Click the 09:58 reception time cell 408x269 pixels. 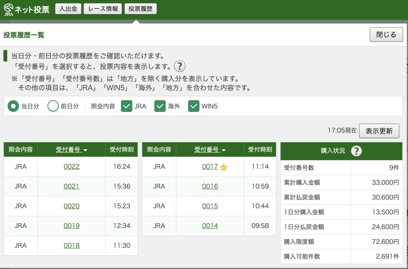pos(260,226)
